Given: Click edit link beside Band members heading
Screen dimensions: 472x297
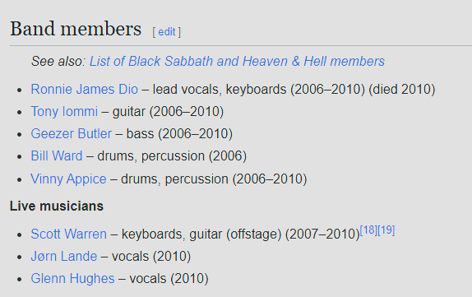Looking at the screenshot, I should 167,32.
